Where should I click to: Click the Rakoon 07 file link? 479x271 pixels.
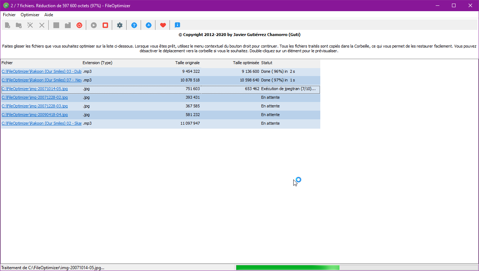click(x=41, y=80)
